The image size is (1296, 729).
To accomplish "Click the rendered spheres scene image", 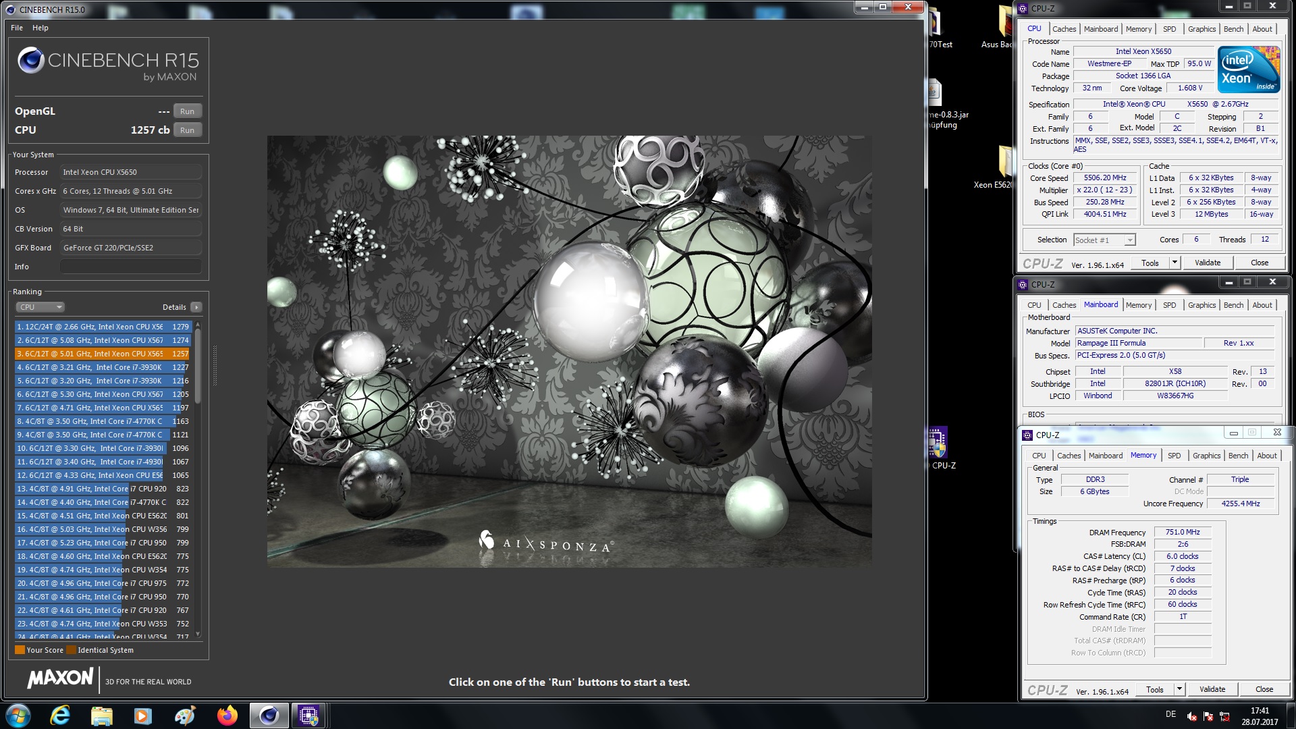I will (569, 351).
